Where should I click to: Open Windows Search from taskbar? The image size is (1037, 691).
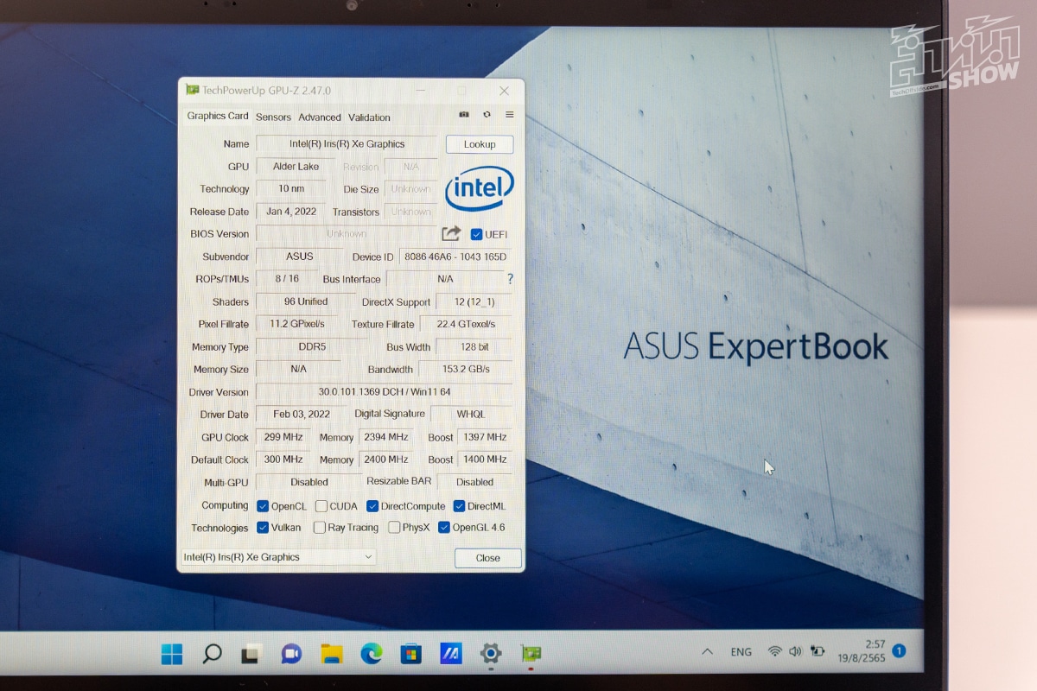212,654
